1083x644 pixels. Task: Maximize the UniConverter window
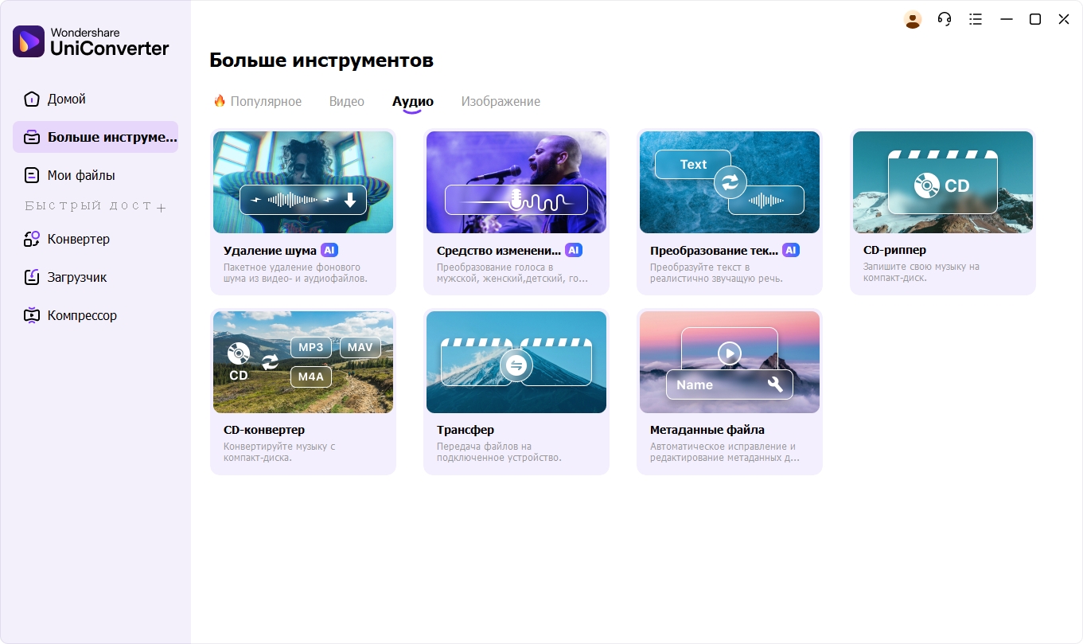coord(1035,20)
